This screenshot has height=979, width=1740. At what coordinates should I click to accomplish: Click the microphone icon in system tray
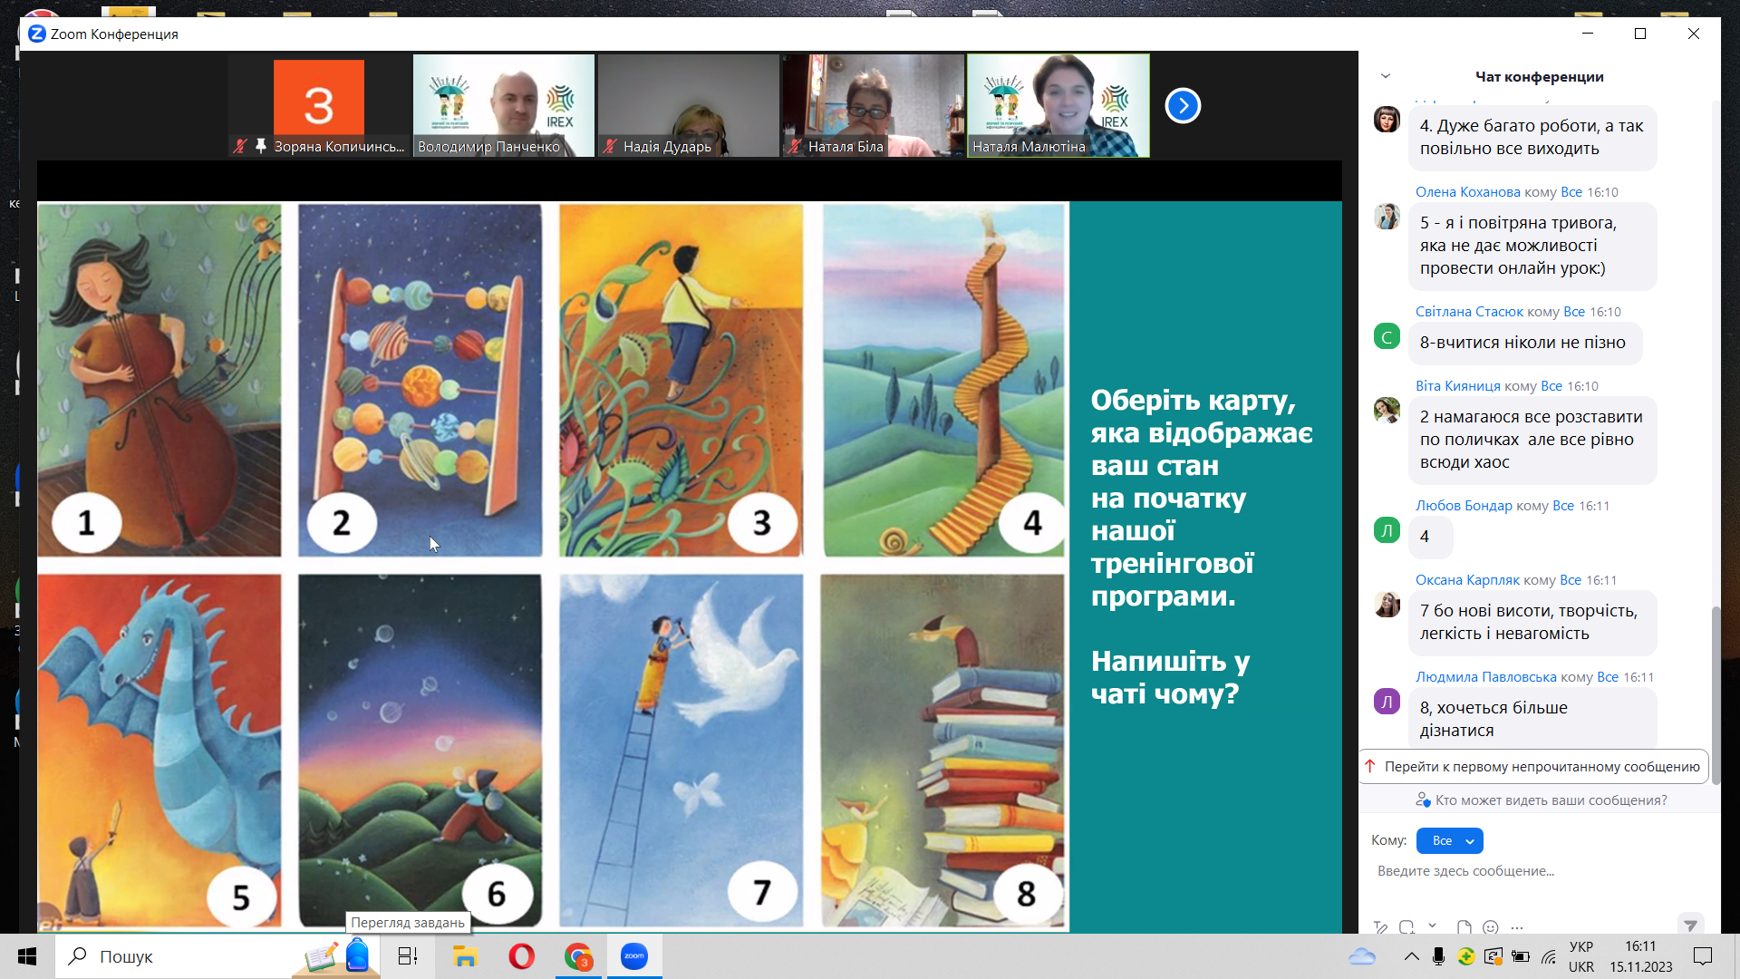point(1438,956)
